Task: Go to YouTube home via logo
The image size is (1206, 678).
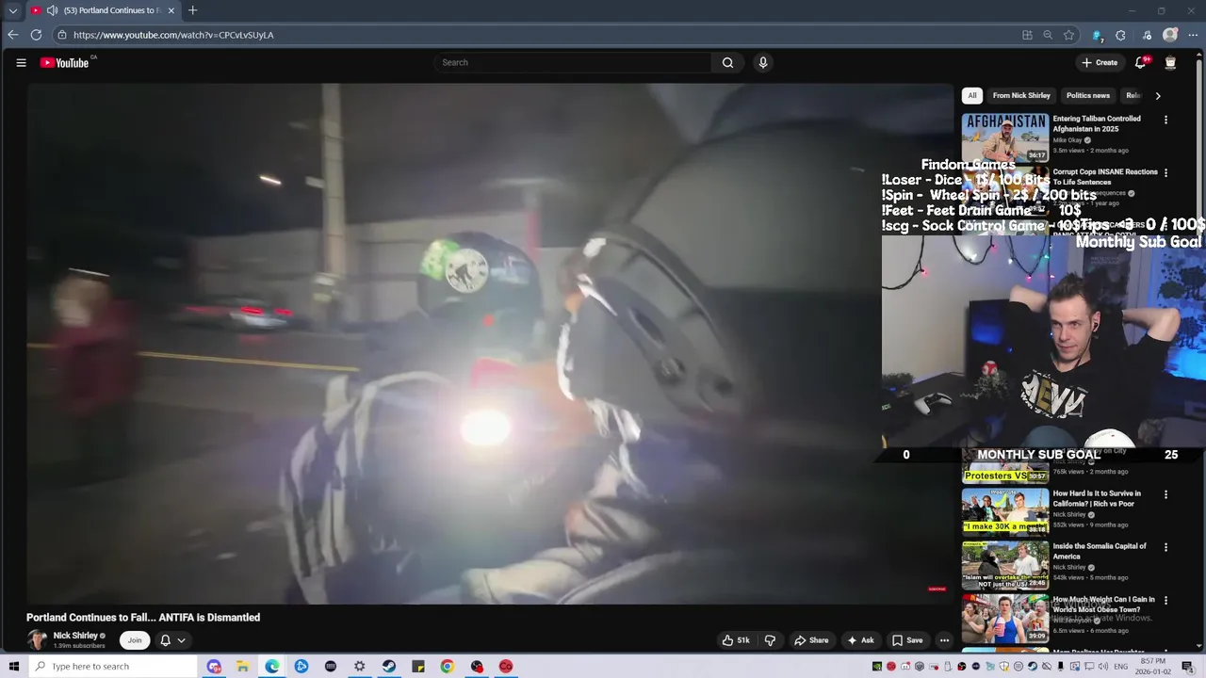Action: click(x=64, y=63)
